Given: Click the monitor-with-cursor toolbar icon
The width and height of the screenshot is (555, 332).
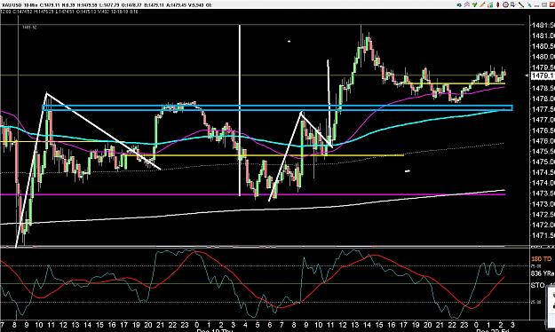Looking at the screenshot, I should point(513,4).
